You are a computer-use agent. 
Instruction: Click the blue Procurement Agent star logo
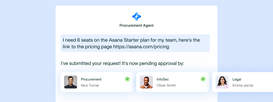coord(137,16)
